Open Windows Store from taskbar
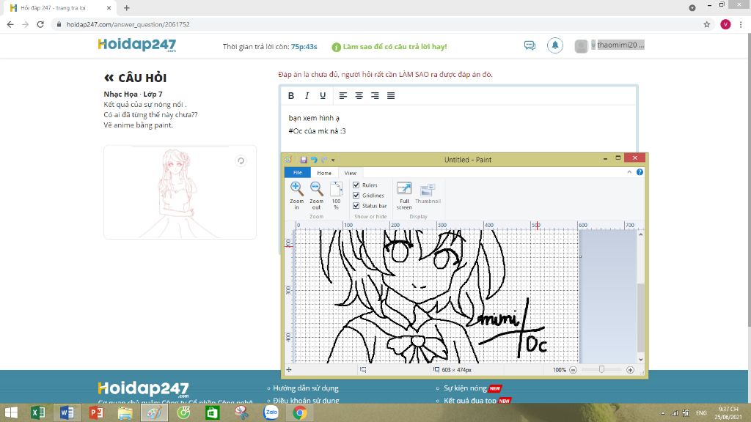751x422 pixels. click(212, 412)
